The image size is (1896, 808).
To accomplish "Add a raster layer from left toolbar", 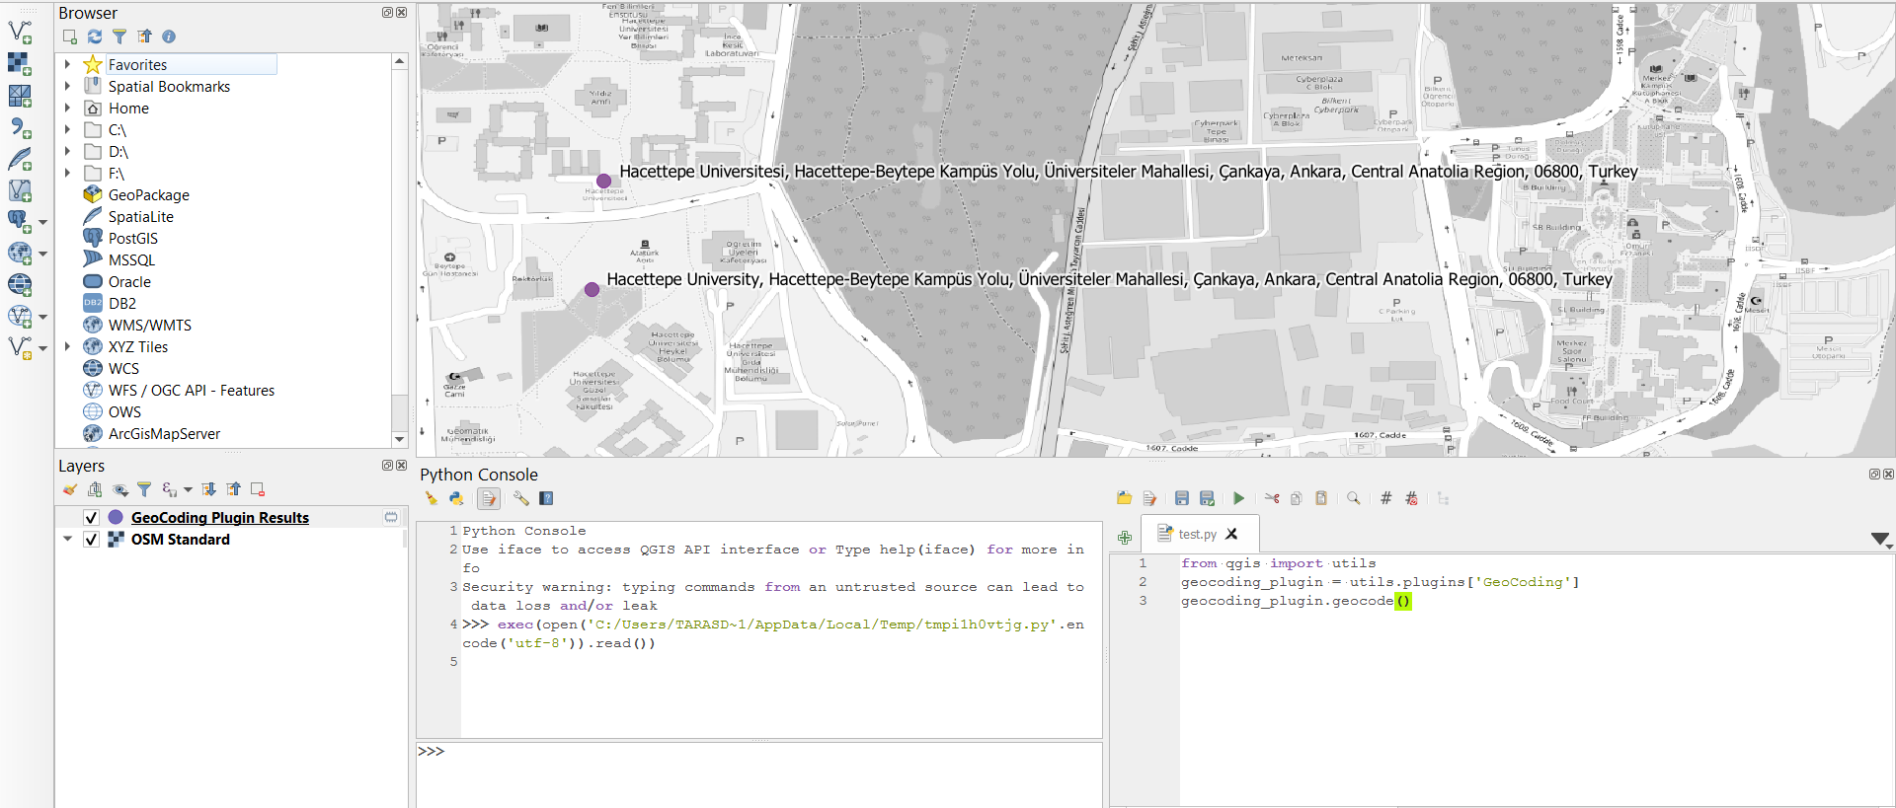I will (20, 63).
